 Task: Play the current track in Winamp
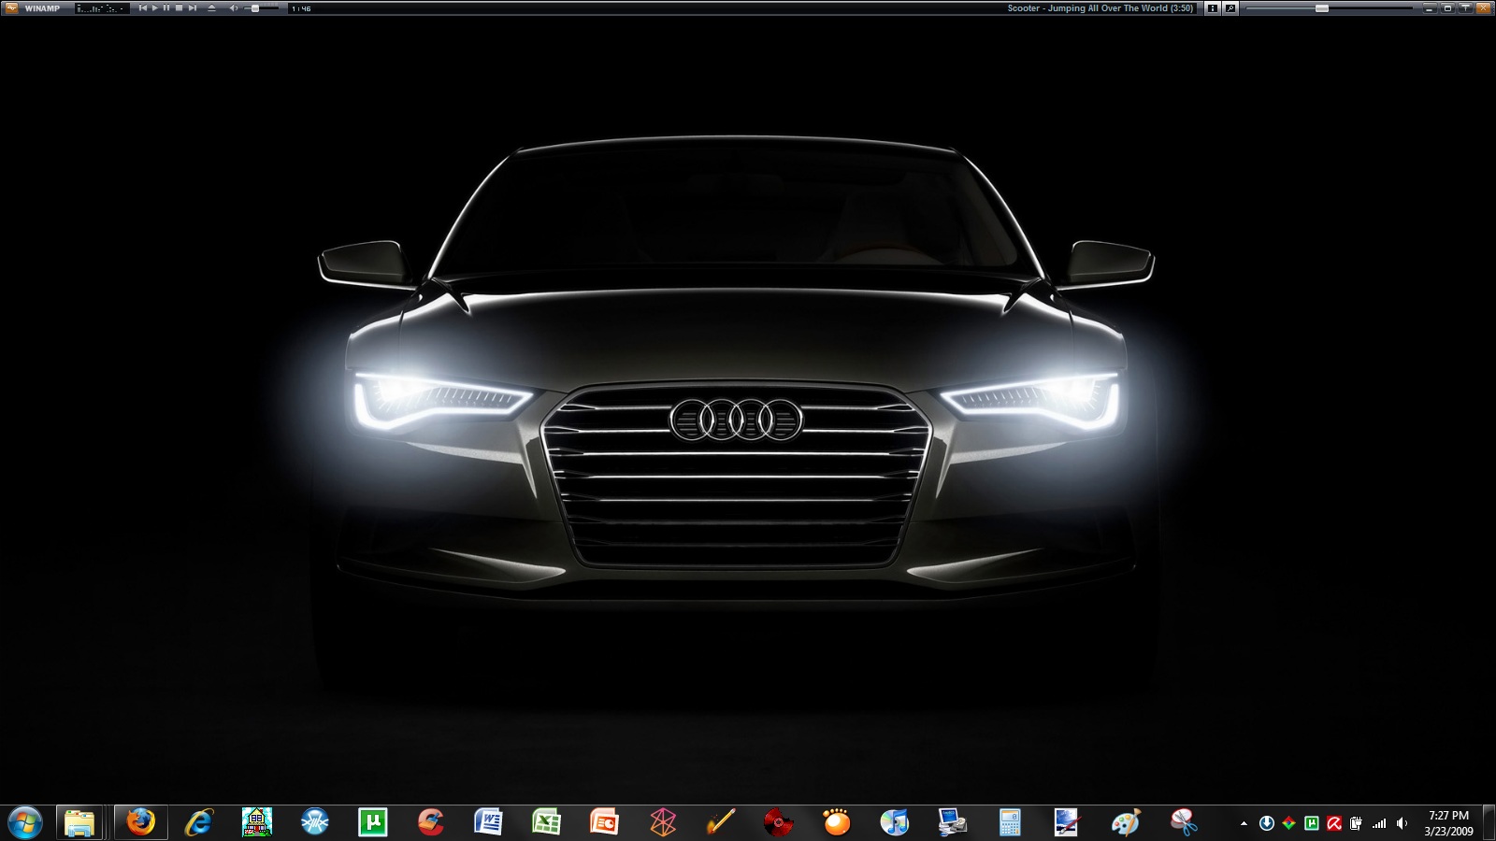155,7
